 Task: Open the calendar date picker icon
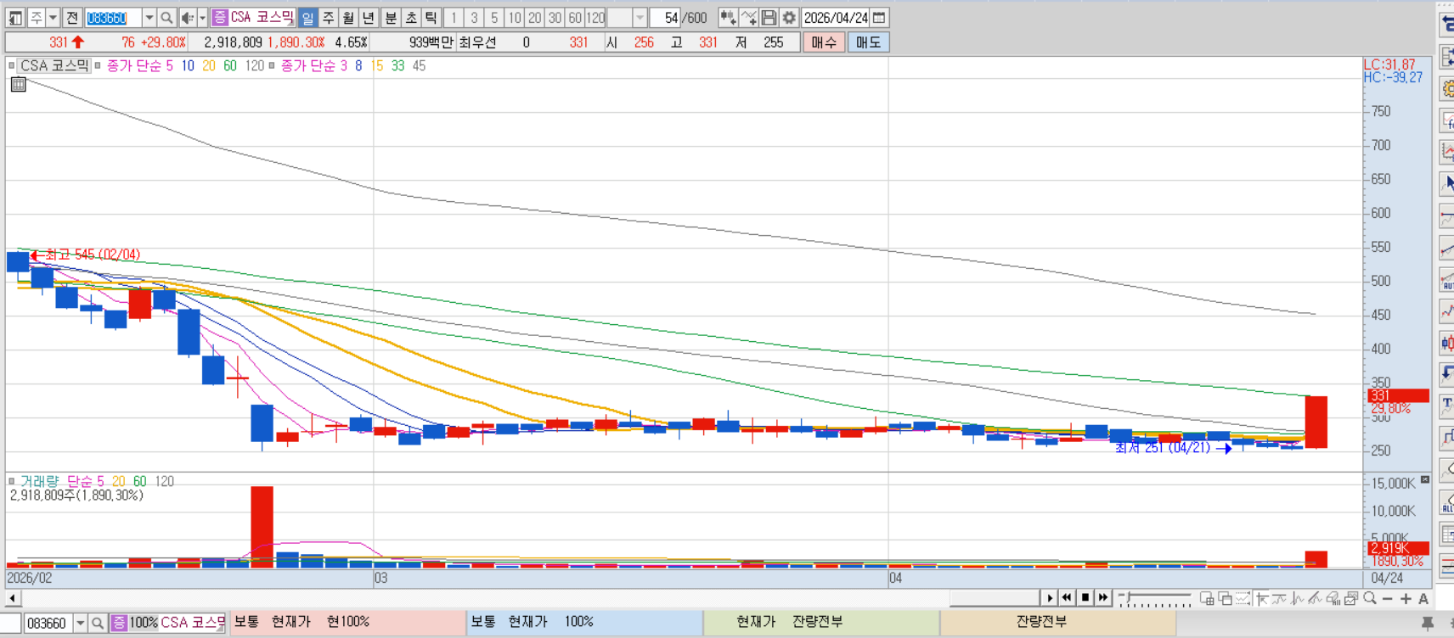click(x=880, y=18)
